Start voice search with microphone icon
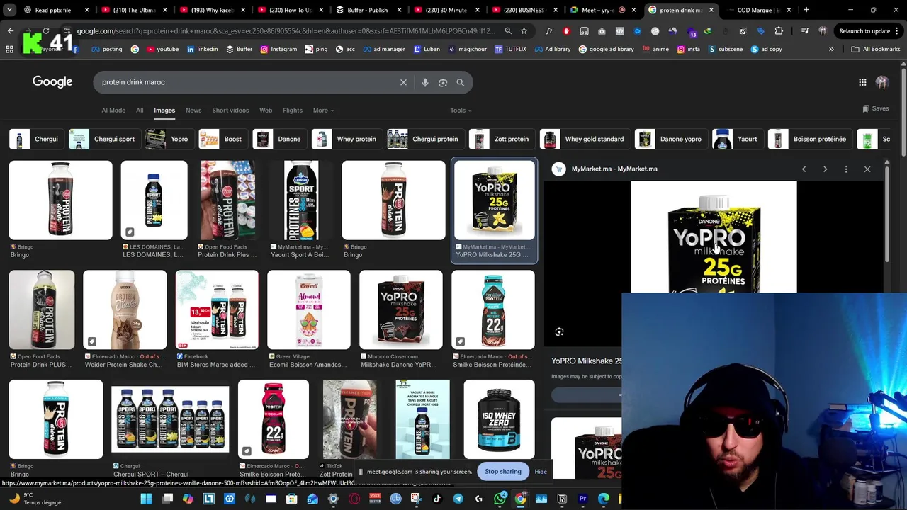 pos(425,82)
